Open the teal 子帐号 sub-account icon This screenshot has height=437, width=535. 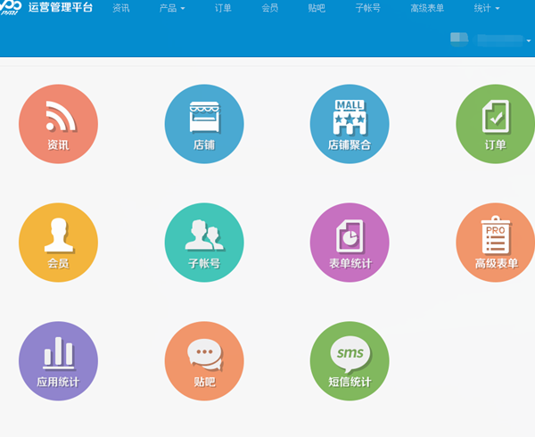pyautogui.click(x=203, y=243)
